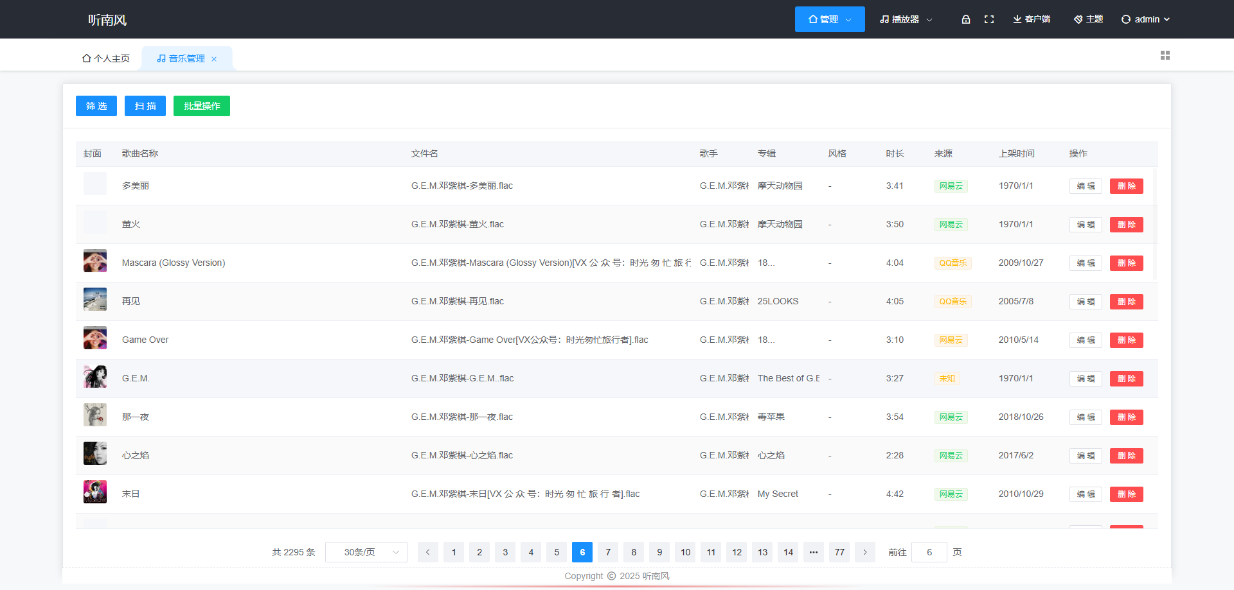This screenshot has height=590, width=1234.
Task: Open the grid layout icon at right
Action: click(1165, 56)
